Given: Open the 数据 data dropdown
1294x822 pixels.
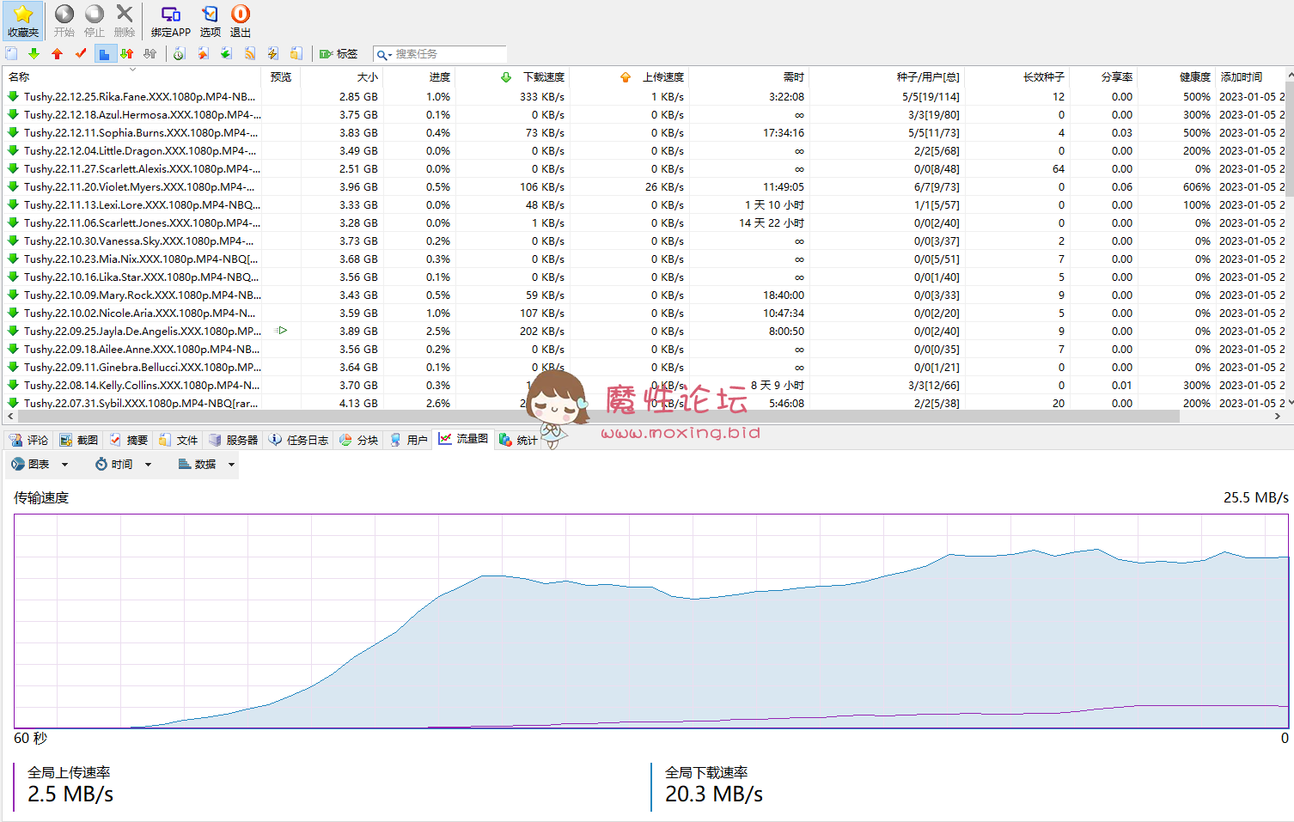Looking at the screenshot, I should click(206, 465).
